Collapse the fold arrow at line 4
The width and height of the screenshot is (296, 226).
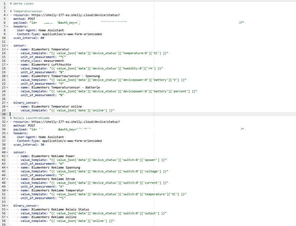tap(7, 15)
